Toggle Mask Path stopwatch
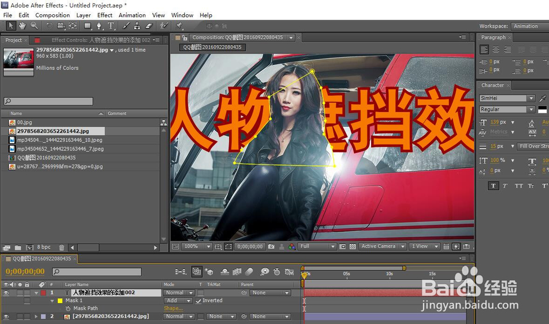This screenshot has height=324, width=549. (x=68, y=308)
